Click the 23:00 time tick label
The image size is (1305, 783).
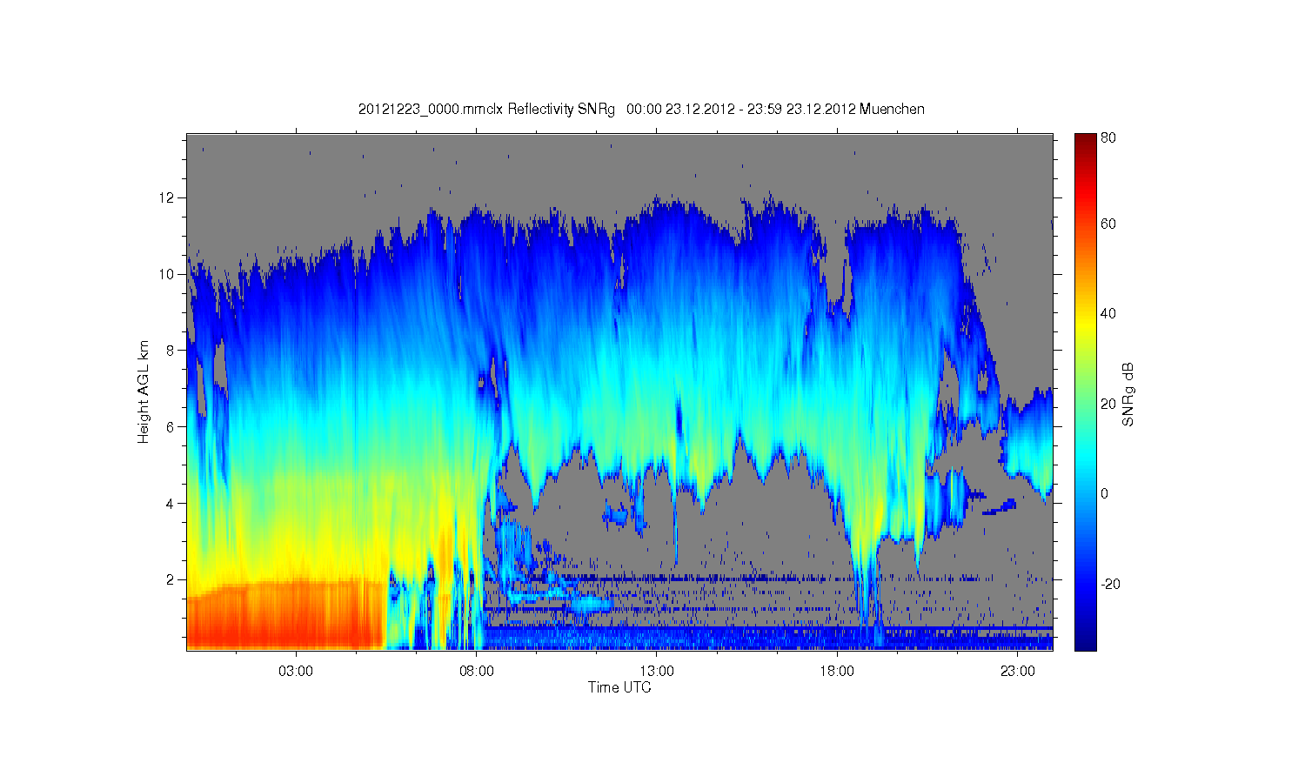1017,671
